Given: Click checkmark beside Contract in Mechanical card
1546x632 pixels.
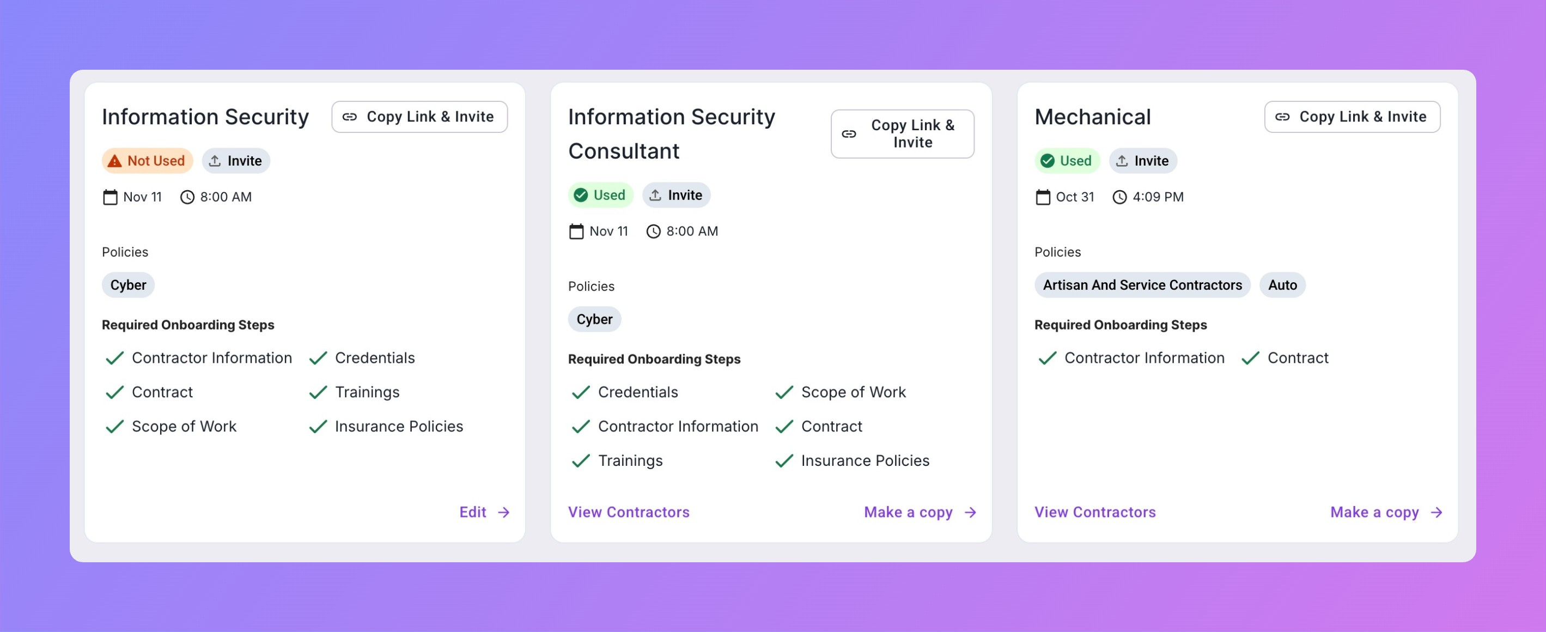Looking at the screenshot, I should (1250, 358).
